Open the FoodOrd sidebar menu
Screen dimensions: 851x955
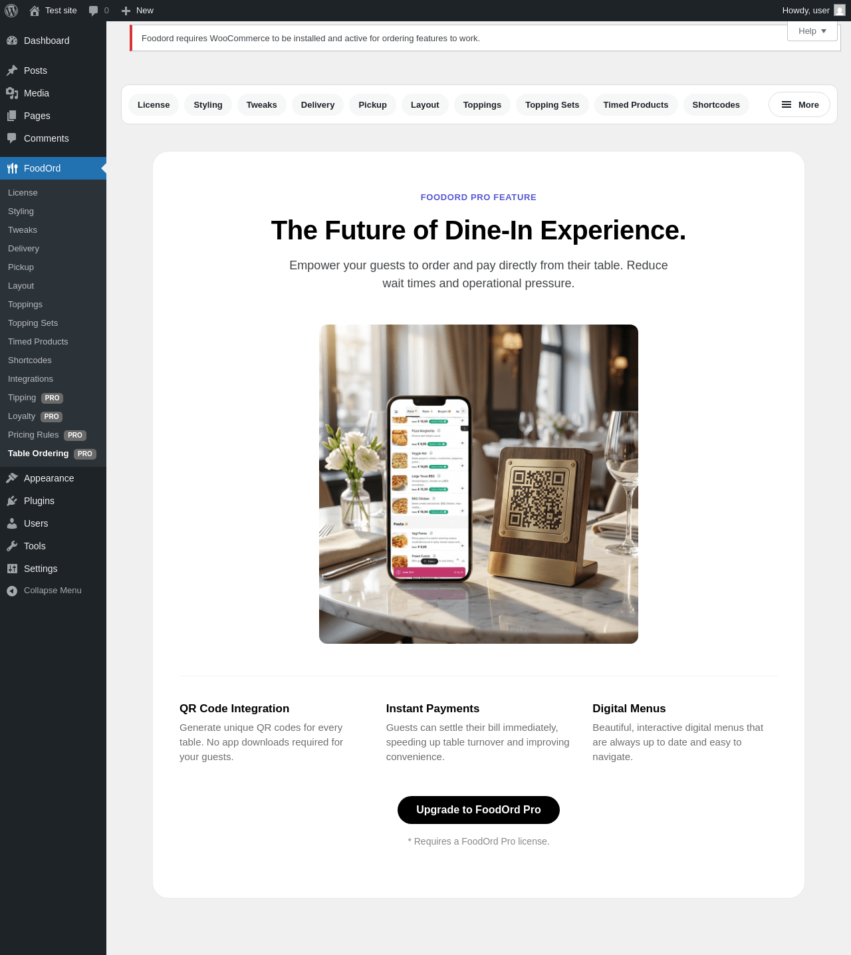[x=53, y=168]
